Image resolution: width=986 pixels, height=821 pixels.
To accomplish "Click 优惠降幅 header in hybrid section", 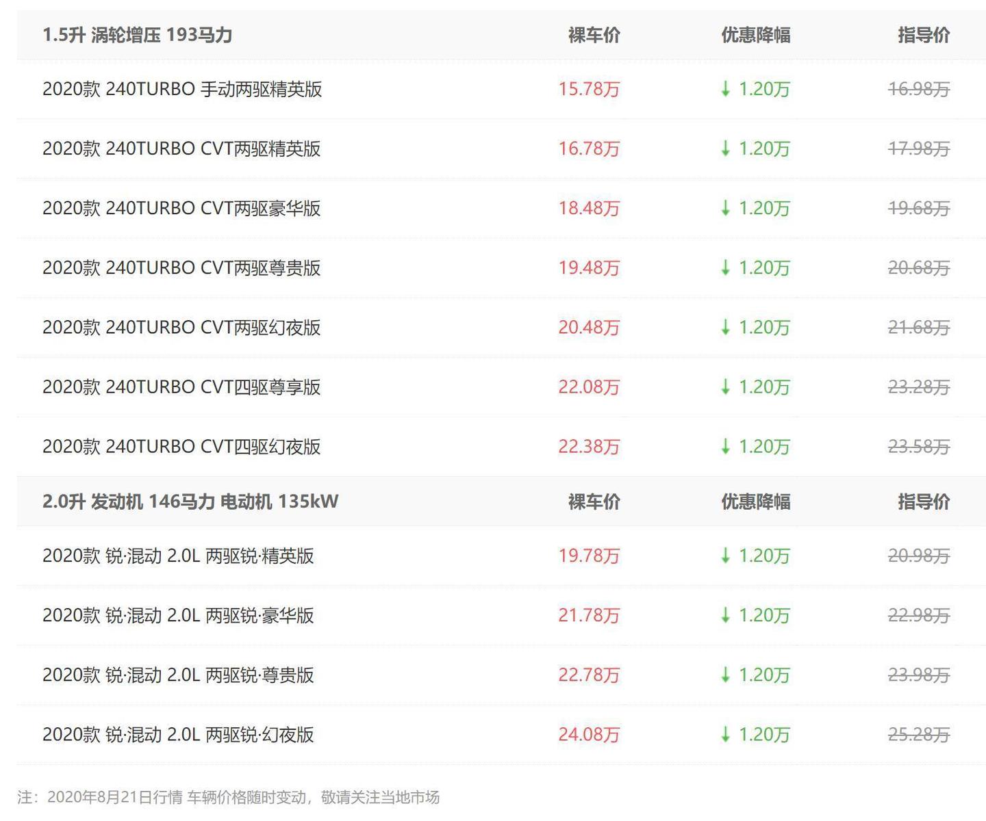I will pos(755,501).
